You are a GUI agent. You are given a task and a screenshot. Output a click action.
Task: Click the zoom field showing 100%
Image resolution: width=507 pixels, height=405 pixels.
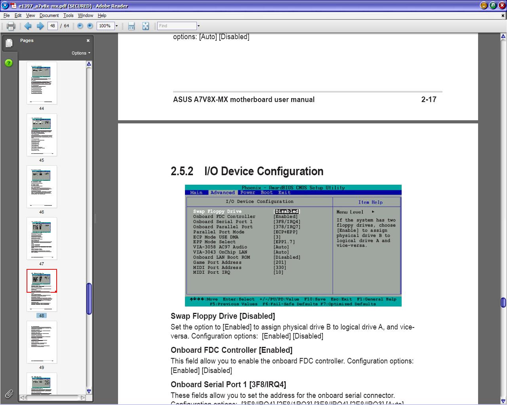point(105,26)
